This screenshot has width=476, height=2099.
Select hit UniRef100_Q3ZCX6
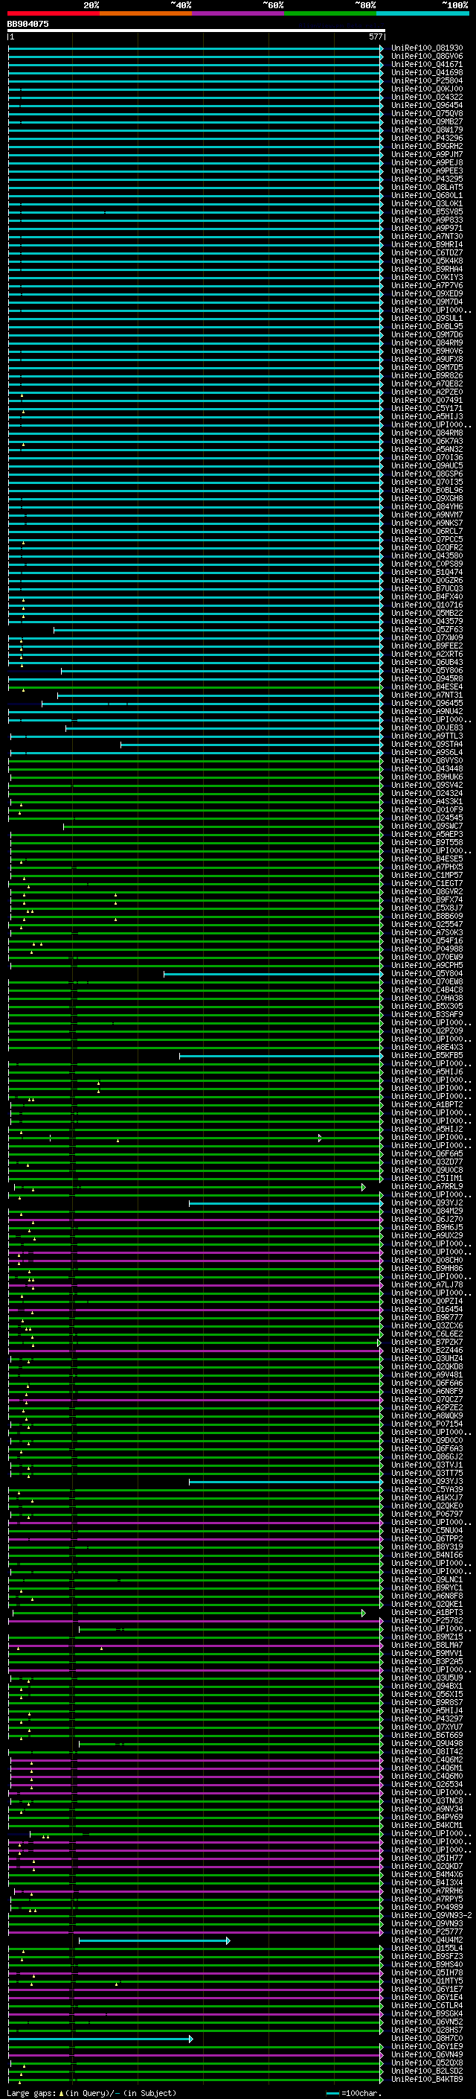tap(427, 1325)
